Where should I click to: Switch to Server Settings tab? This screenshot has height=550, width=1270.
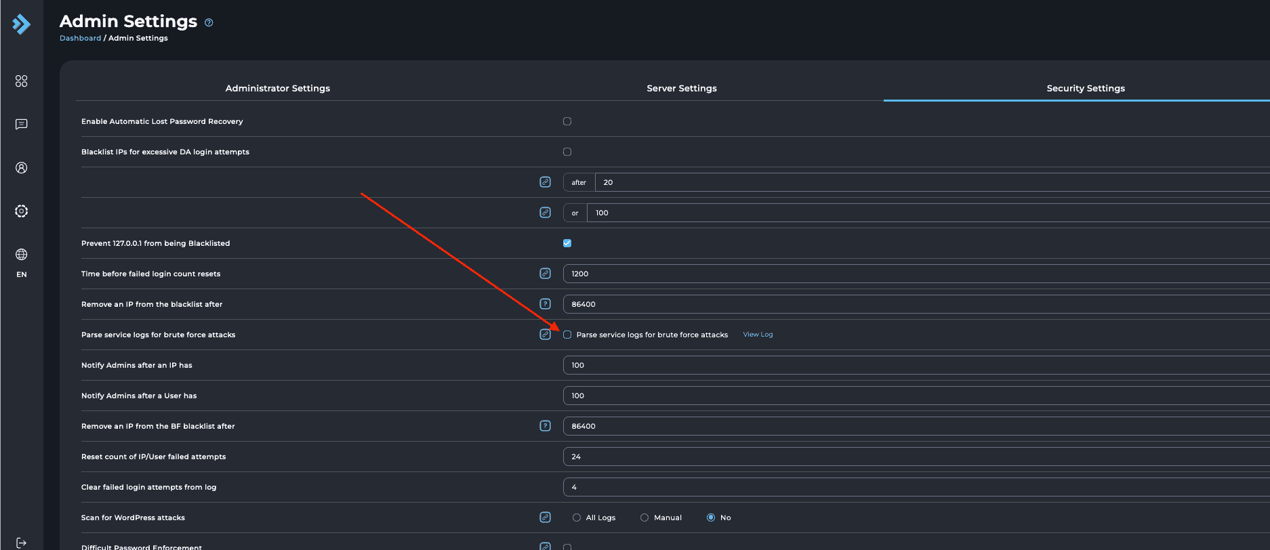682,88
